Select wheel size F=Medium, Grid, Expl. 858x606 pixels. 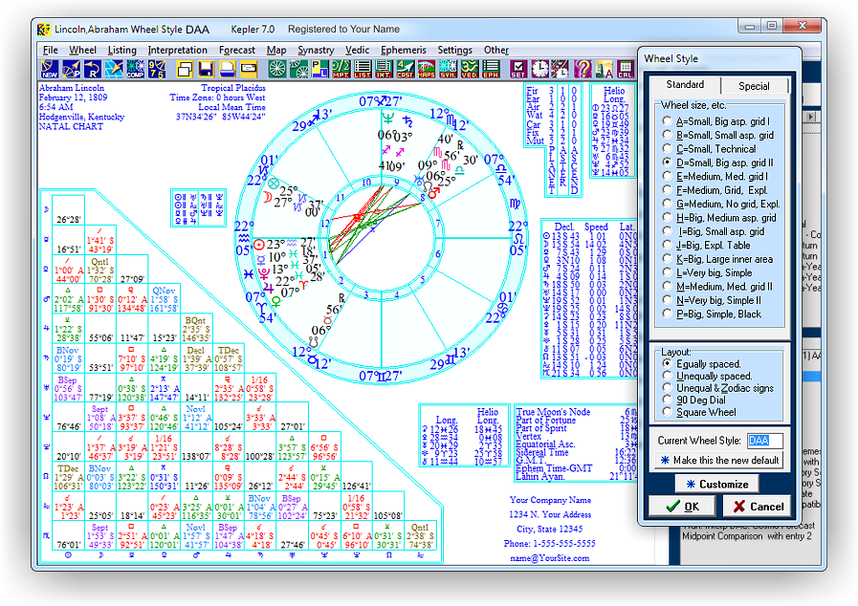tap(715, 190)
